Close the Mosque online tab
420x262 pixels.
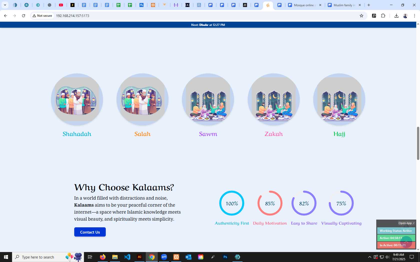[320, 5]
